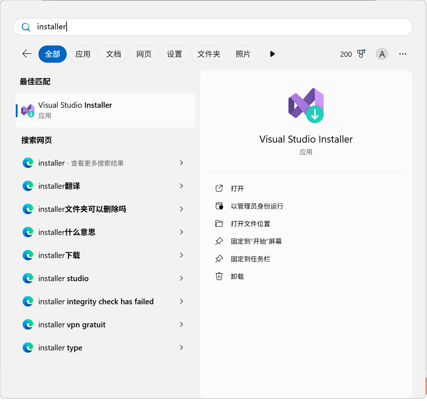The image size is (427, 401).
Task: Expand chevron for installer翻译
Action: pyautogui.click(x=182, y=186)
